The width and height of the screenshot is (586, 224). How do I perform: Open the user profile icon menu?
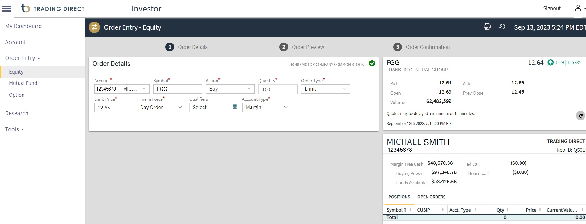pyautogui.click(x=578, y=8)
